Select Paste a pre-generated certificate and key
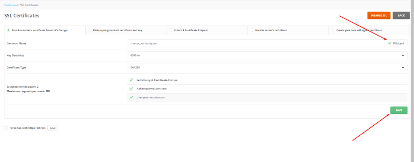The image size is (414, 162). tap(89, 30)
